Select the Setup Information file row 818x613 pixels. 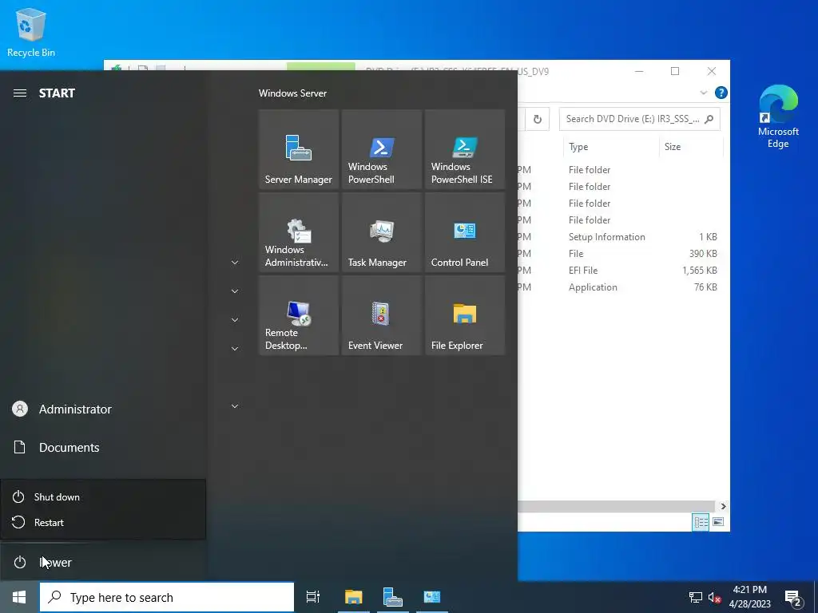(x=621, y=236)
